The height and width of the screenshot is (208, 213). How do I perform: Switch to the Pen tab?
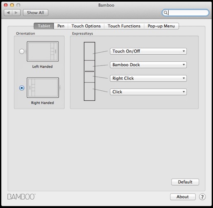(61, 26)
